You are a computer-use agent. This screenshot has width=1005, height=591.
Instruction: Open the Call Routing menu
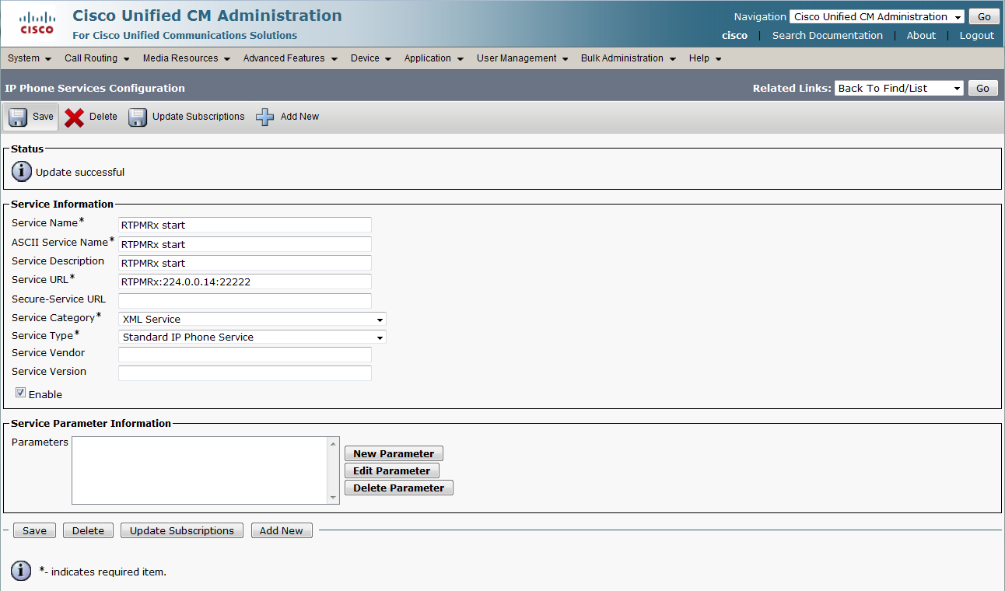point(96,58)
